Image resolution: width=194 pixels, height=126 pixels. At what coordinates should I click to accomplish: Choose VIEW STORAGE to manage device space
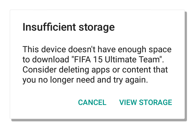click(145, 103)
